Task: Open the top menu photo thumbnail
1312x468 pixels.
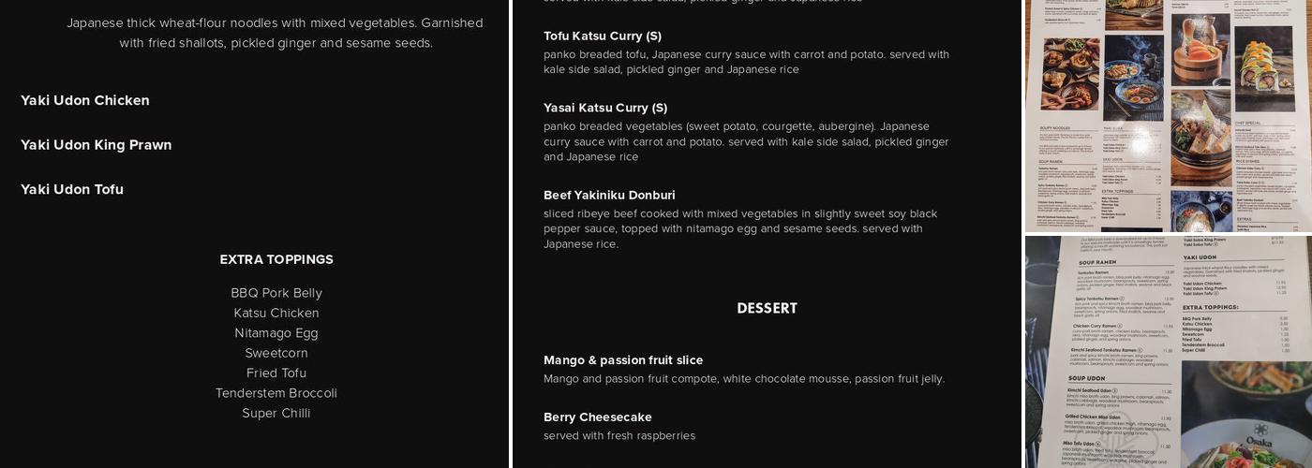Action: (x=1168, y=115)
